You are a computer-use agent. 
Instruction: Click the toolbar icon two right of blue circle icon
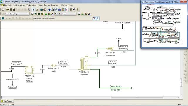tap(56, 9)
